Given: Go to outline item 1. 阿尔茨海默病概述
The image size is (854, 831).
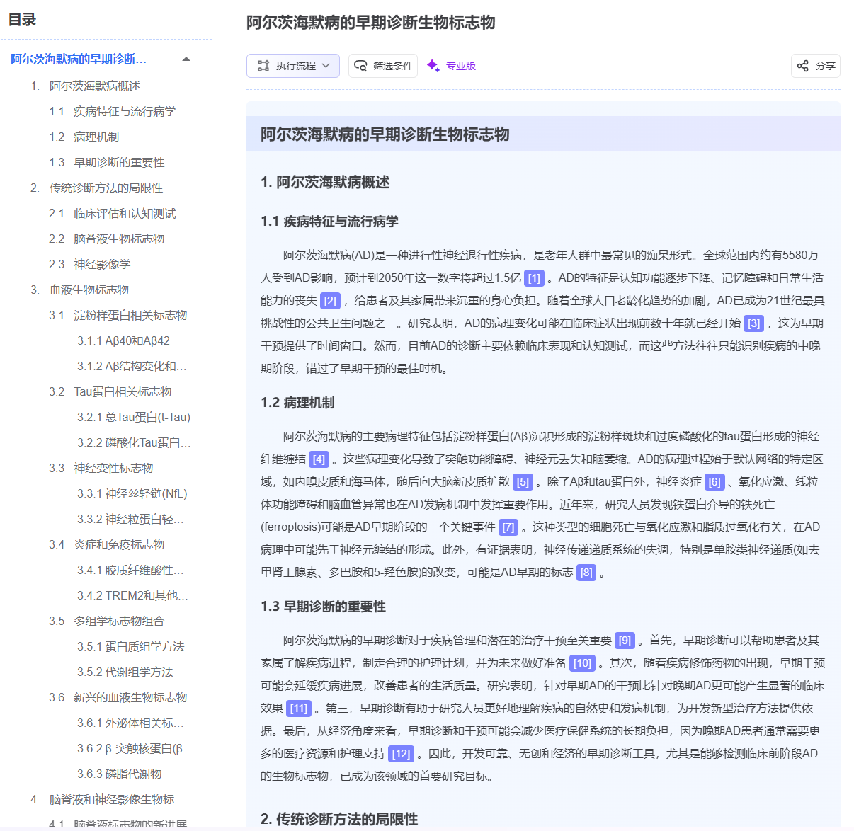Looking at the screenshot, I should point(86,86).
